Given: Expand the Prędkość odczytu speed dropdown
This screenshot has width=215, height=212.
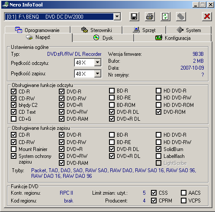Looking at the screenshot, I should click(98, 62).
